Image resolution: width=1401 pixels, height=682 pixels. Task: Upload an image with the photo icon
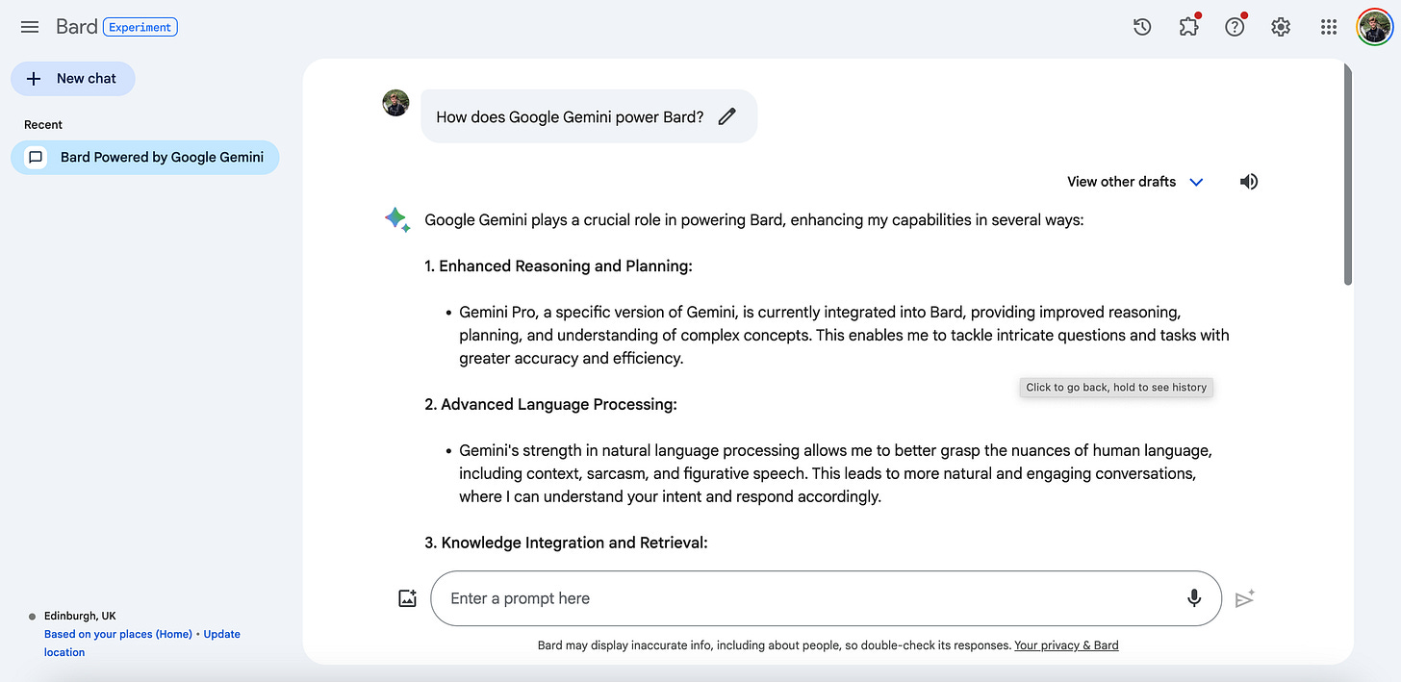point(407,597)
